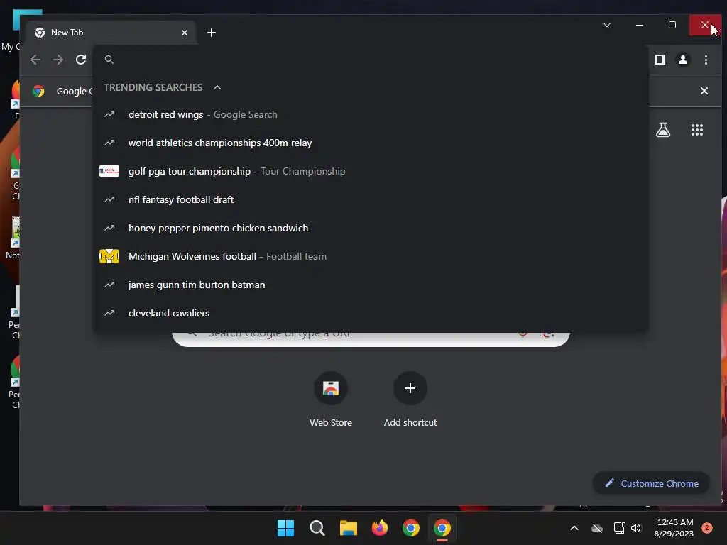This screenshot has height=545, width=727.
Task: Select the cleveland cavaliers suggestion
Action: tap(371, 313)
